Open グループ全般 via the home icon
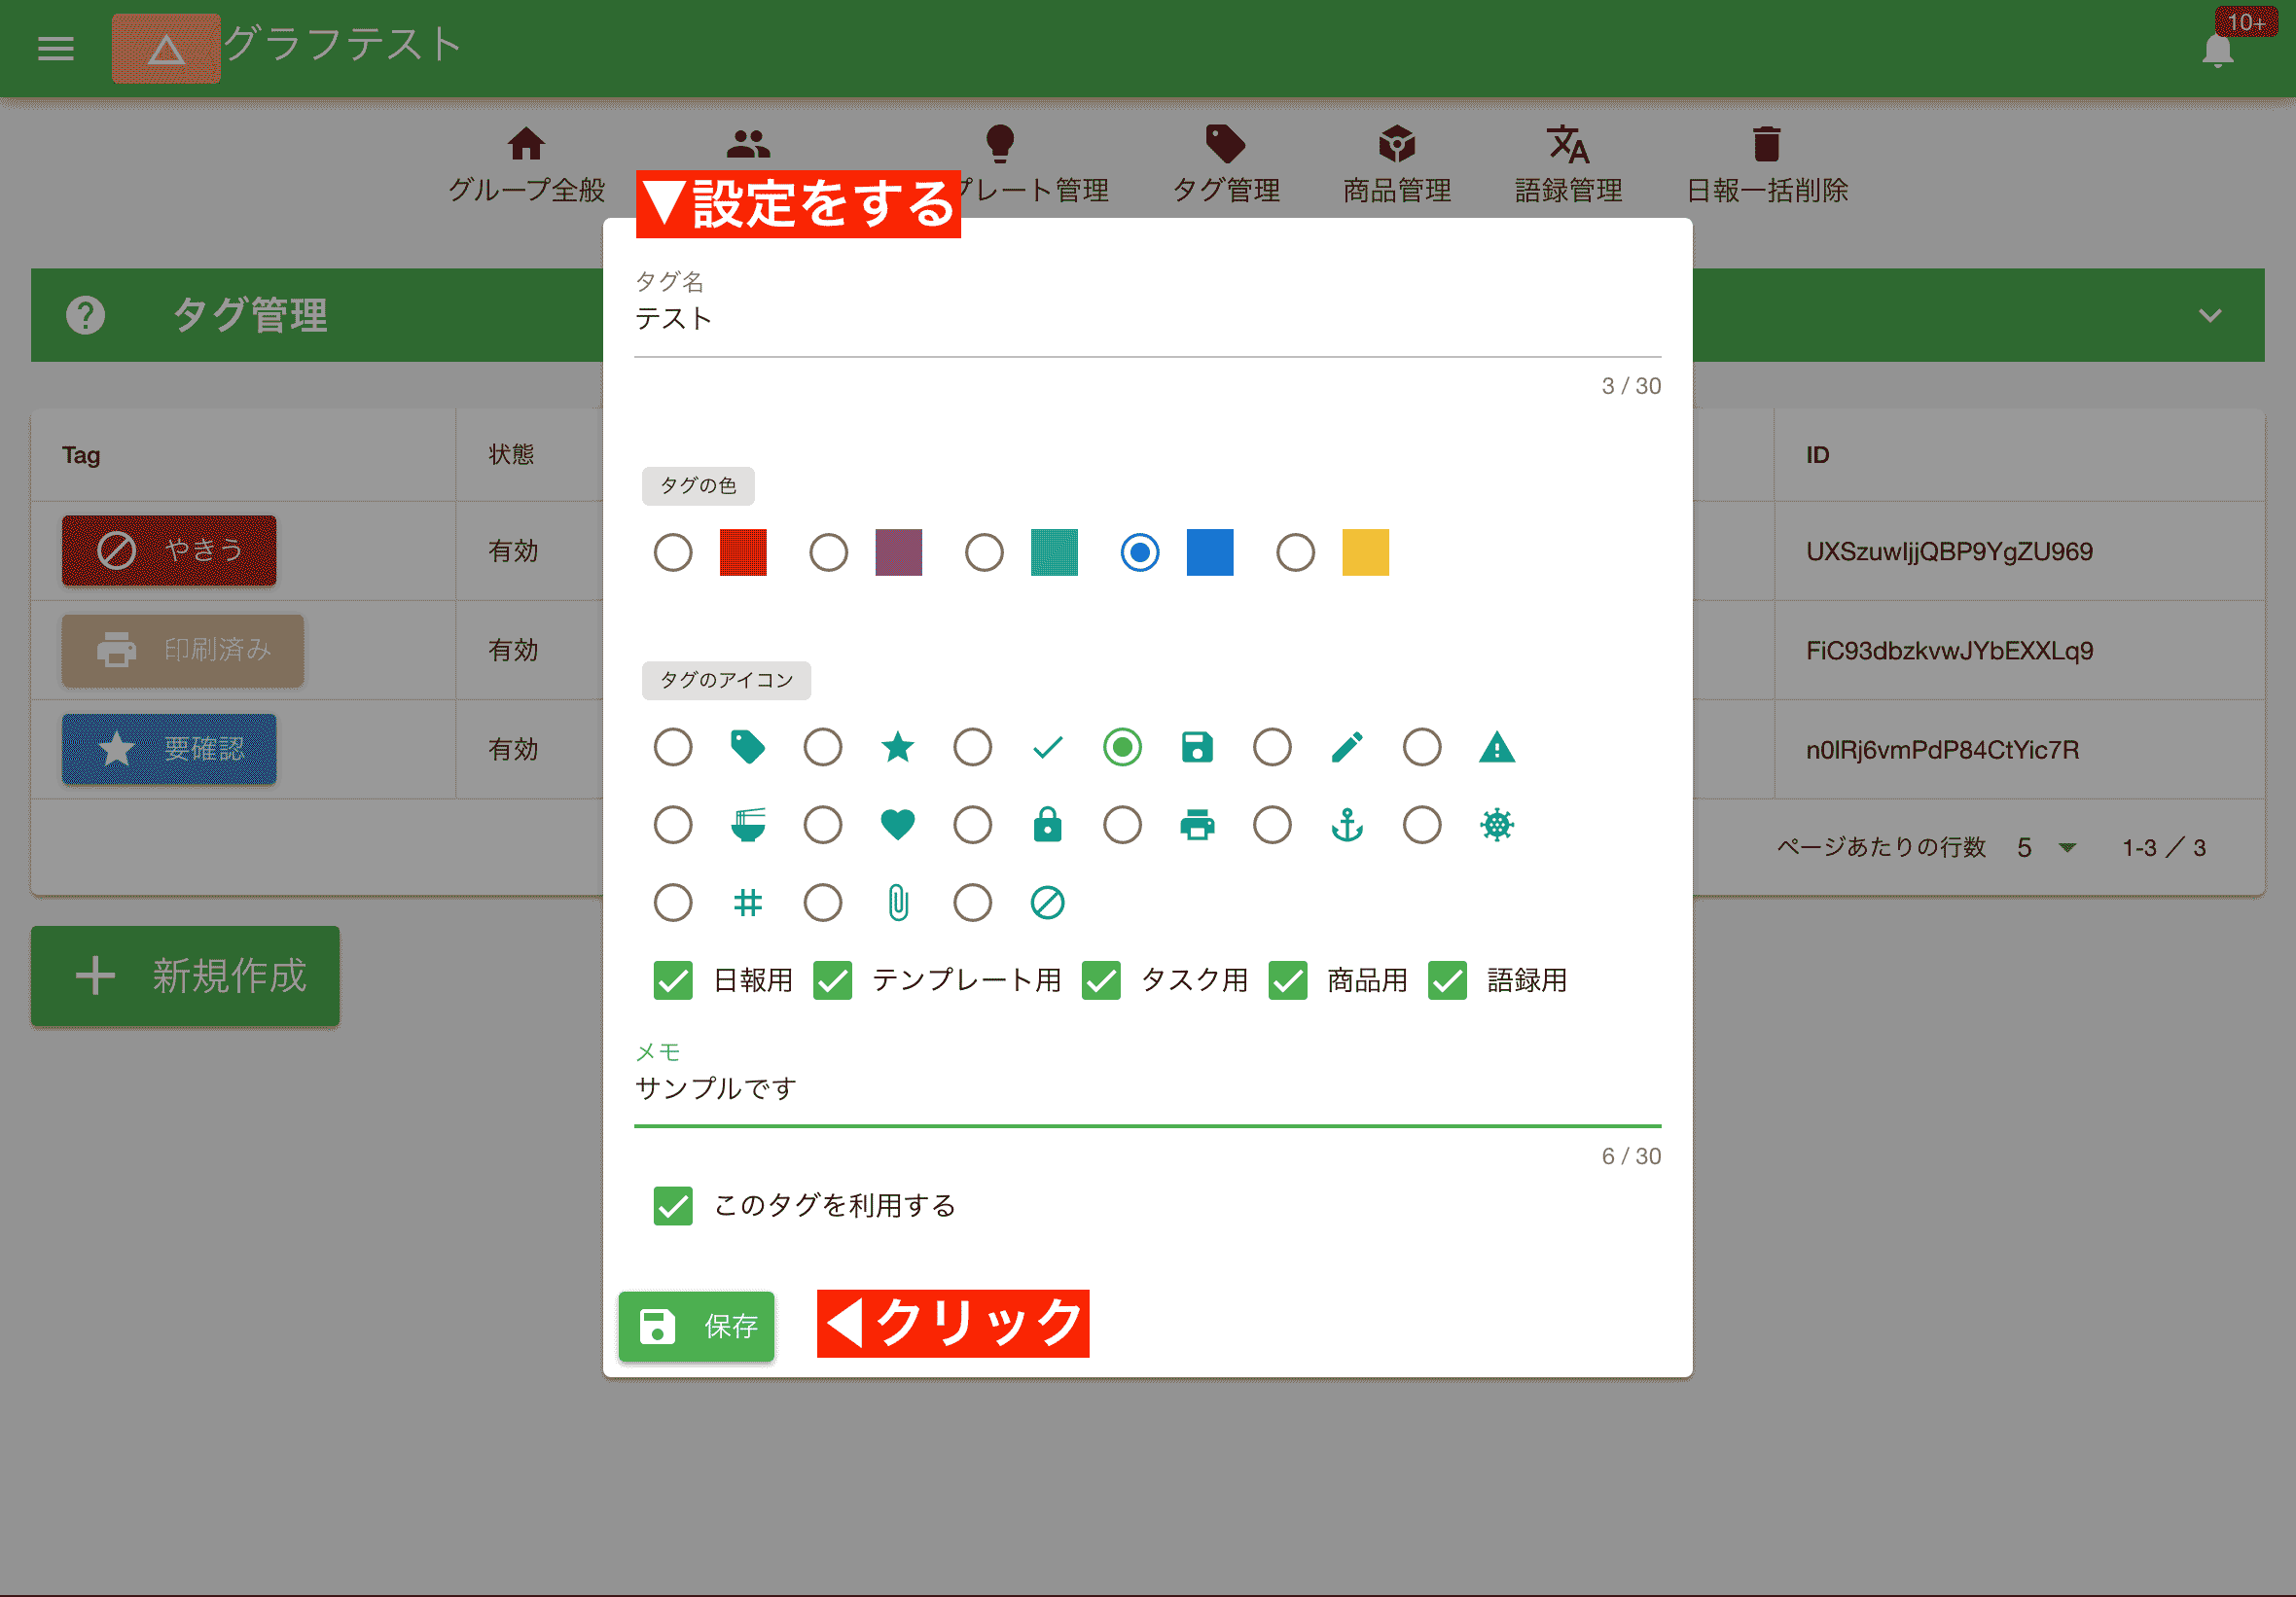Screen dimensions: 2296x1597 (527, 142)
